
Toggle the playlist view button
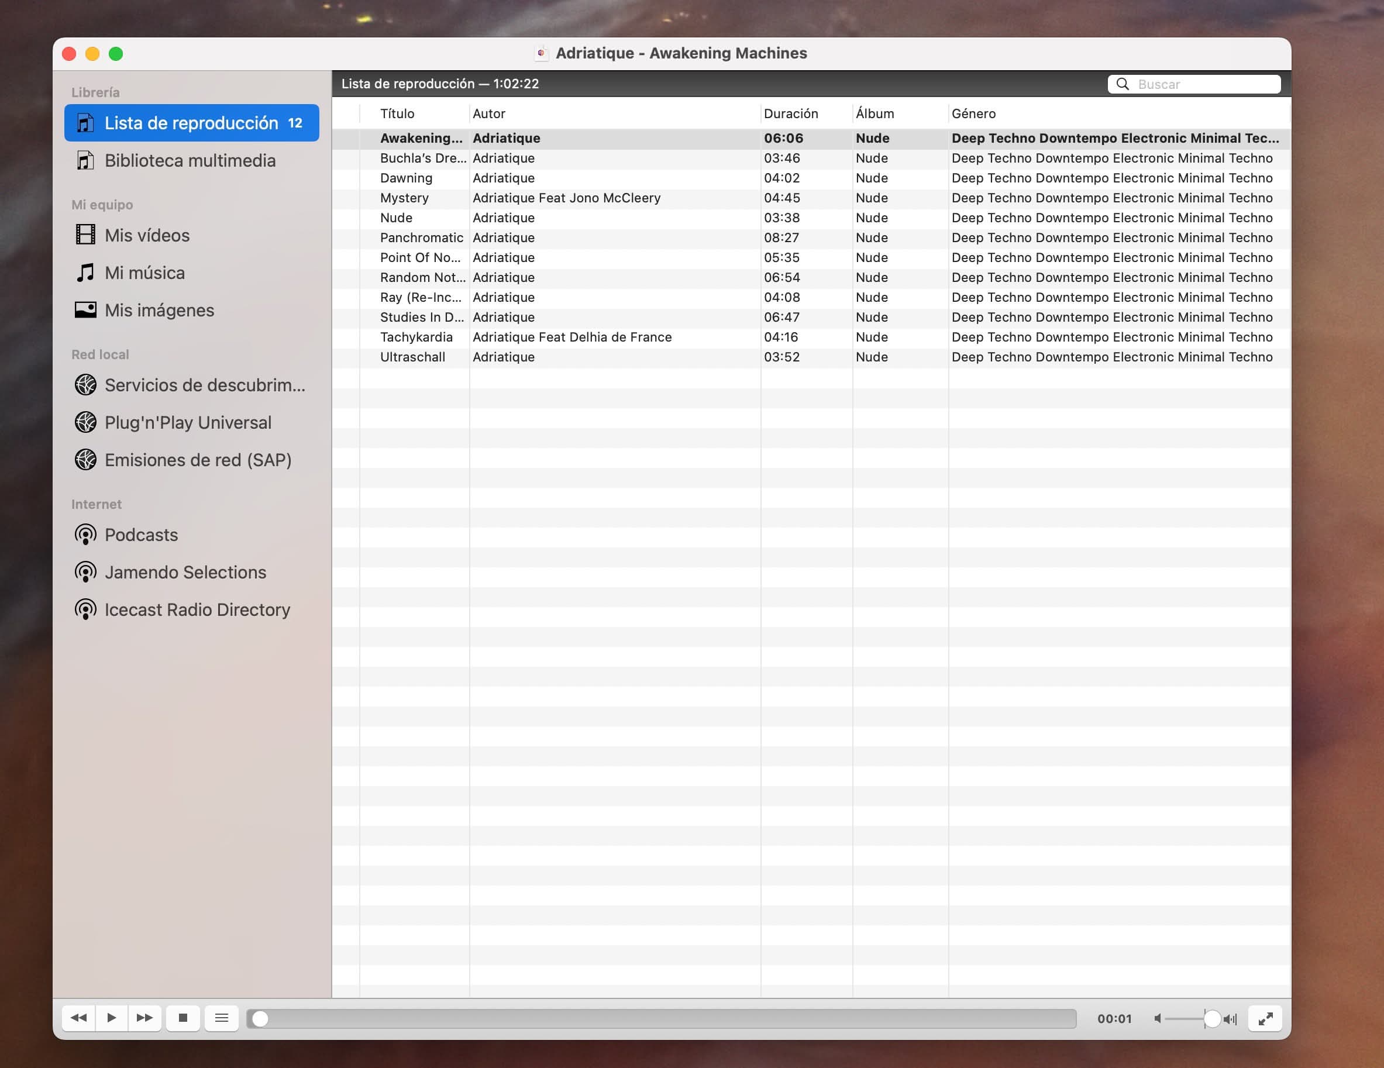(221, 1018)
